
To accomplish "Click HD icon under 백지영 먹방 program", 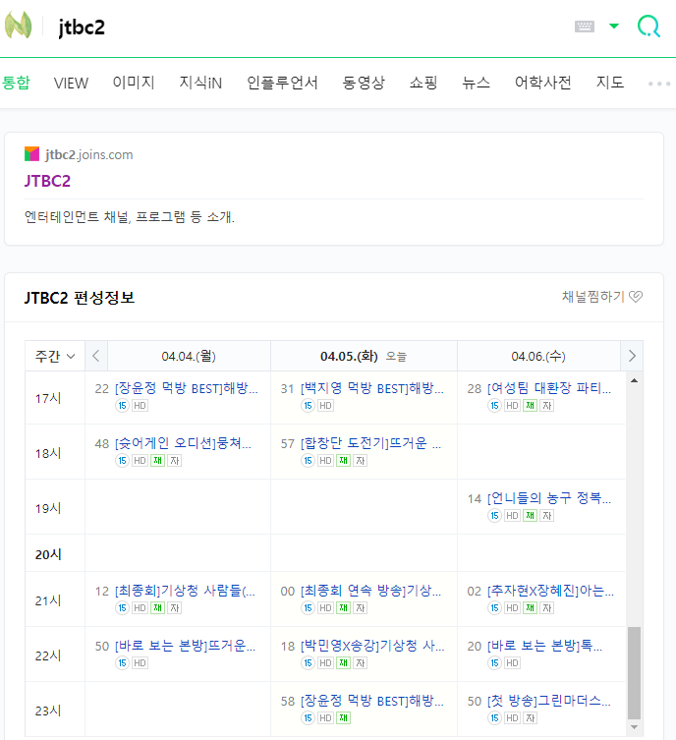I will tap(325, 406).
